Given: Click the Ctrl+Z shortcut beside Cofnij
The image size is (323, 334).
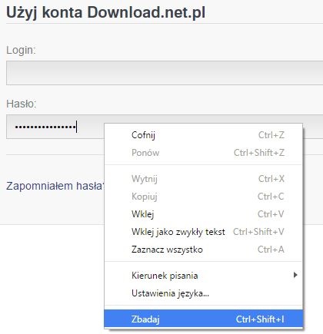Looking at the screenshot, I should tap(271, 135).
